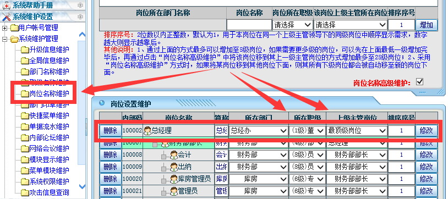Image resolution: width=448 pixels, height=199 pixels.
Task: Open the 总经办 department dropdown for 总经理
Action: (258, 131)
